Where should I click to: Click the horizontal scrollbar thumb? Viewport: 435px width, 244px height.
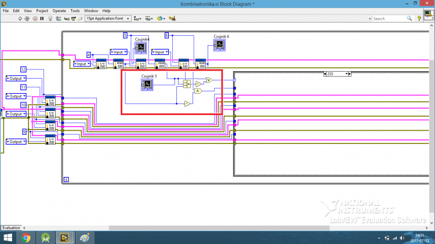coord(219,228)
